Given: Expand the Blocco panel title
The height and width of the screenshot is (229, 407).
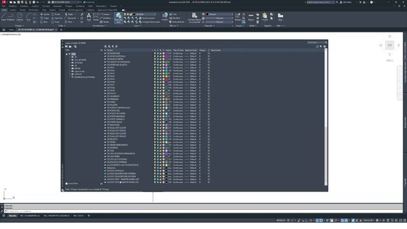Looking at the screenshot, I should (174, 25).
